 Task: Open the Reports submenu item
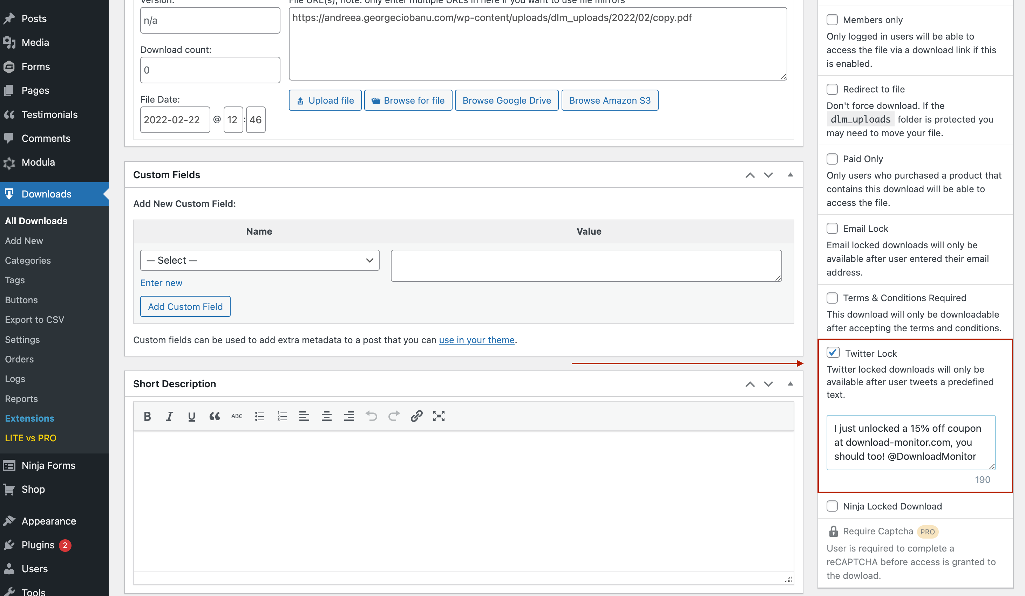tap(21, 399)
